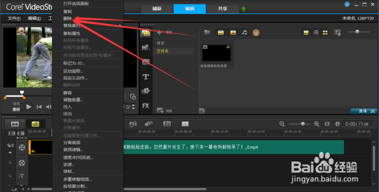Image resolution: width=379 pixels, height=192 pixels.
Task: Click the preview scrubber handle
Action: pos(22,93)
